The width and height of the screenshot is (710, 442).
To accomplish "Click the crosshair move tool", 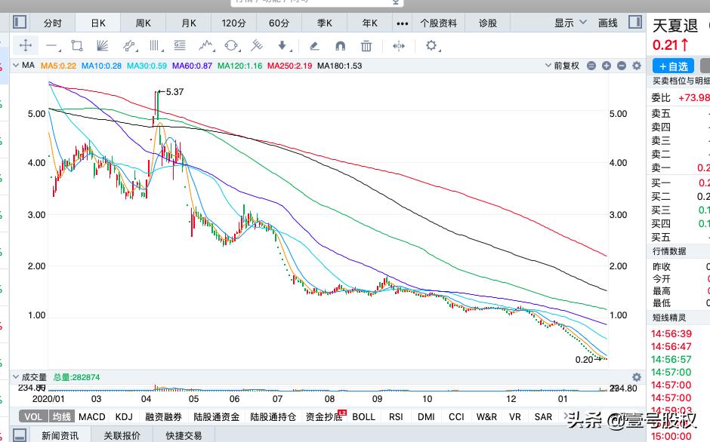I will pos(26,45).
